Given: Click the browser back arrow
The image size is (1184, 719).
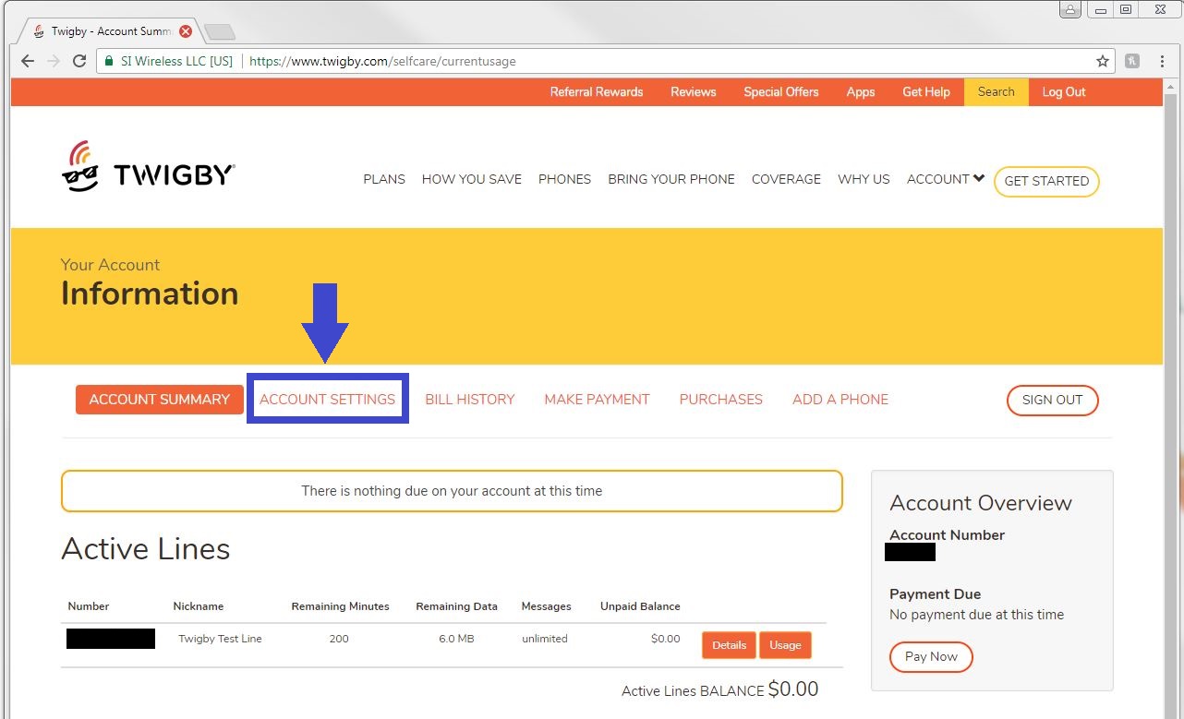Looking at the screenshot, I should (x=27, y=61).
